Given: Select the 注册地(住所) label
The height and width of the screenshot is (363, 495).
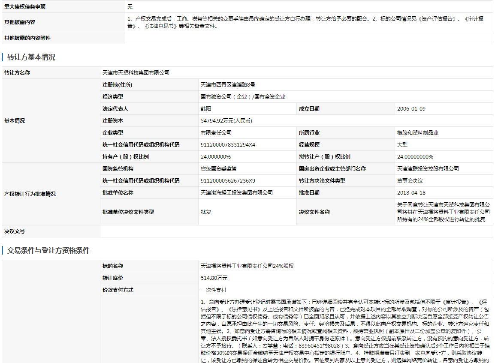Looking at the screenshot, I should coord(118,84).
